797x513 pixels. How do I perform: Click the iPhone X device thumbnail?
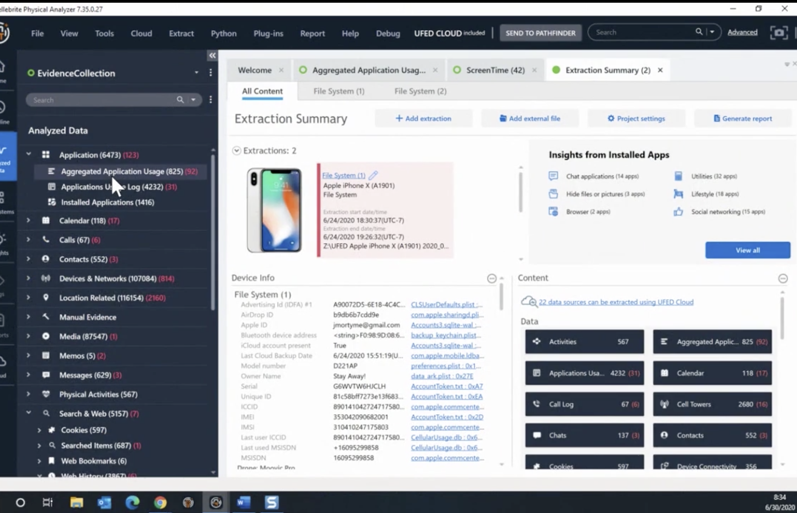(274, 210)
